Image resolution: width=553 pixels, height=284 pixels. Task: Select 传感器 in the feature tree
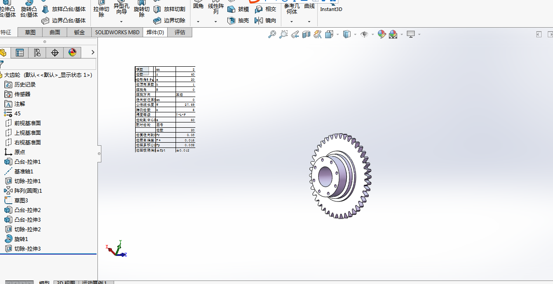pos(18,94)
